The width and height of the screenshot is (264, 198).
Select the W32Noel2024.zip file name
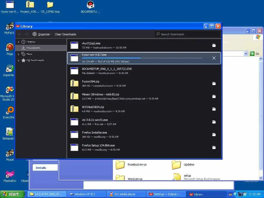point(93,107)
